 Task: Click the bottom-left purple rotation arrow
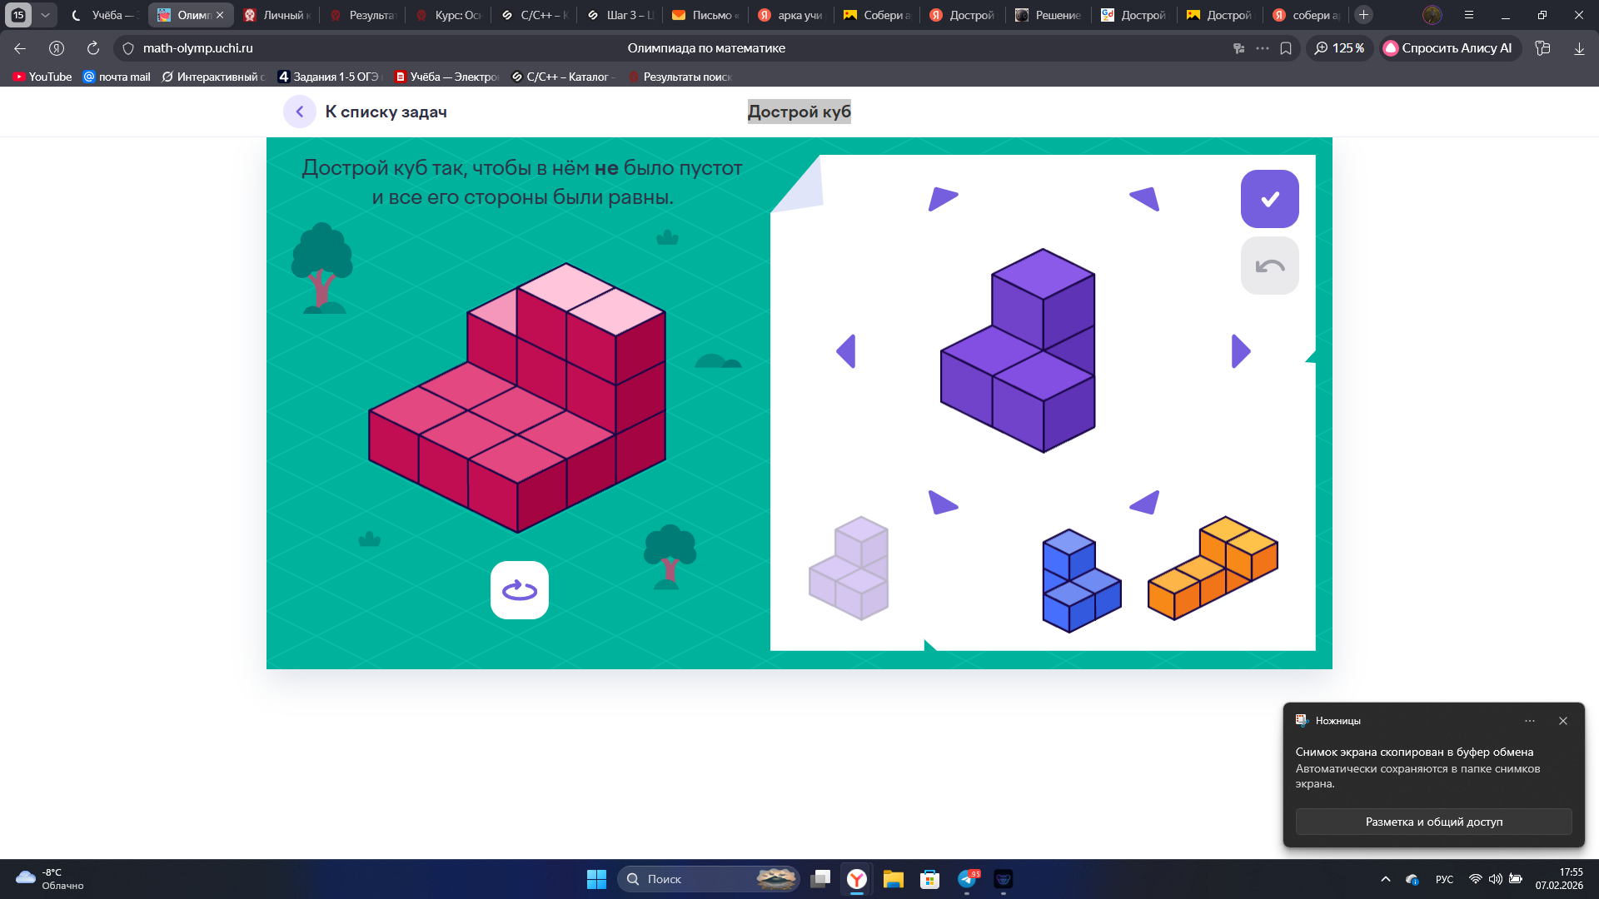[x=942, y=503]
